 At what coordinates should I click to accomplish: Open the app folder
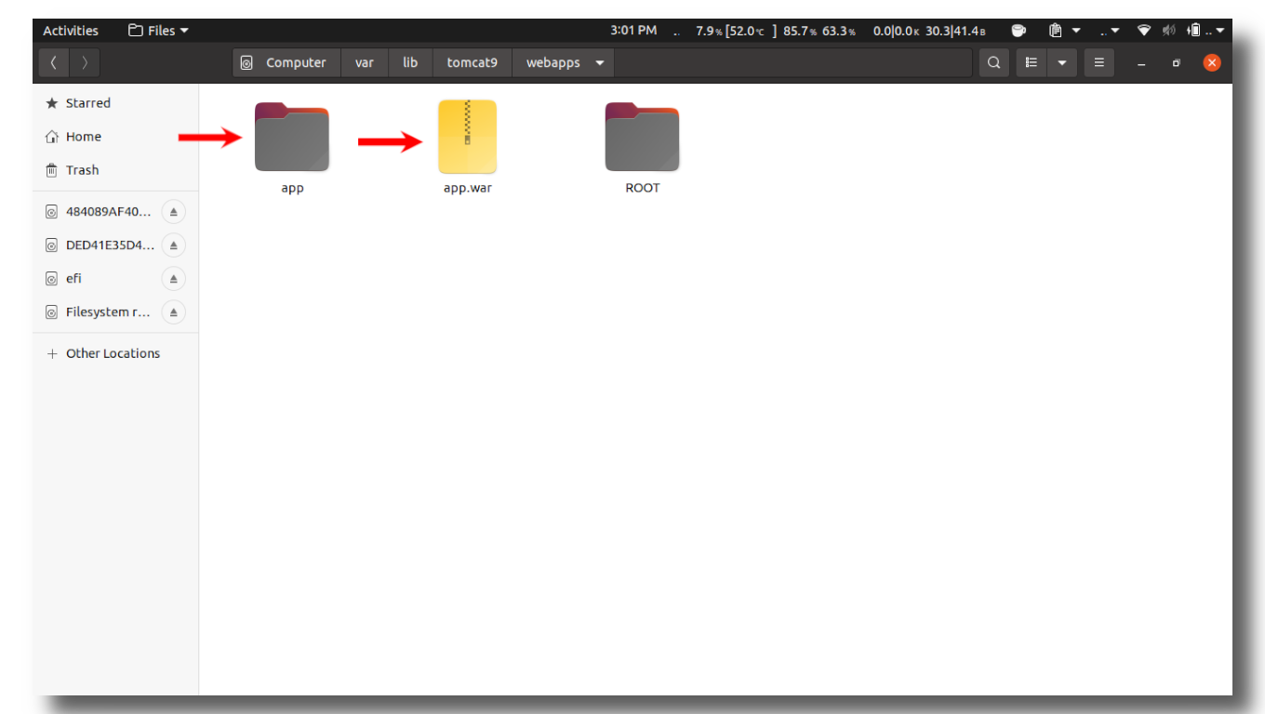tap(292, 138)
